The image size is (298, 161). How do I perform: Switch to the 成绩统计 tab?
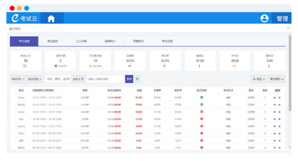pyautogui.click(x=110, y=41)
